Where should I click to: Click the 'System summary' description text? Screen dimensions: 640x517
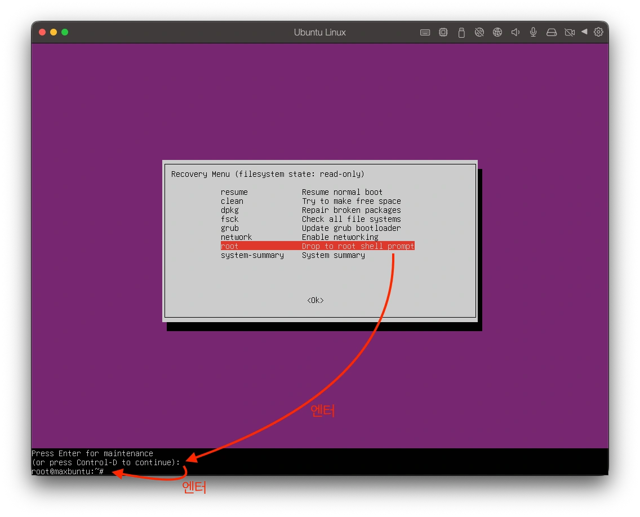tap(334, 256)
